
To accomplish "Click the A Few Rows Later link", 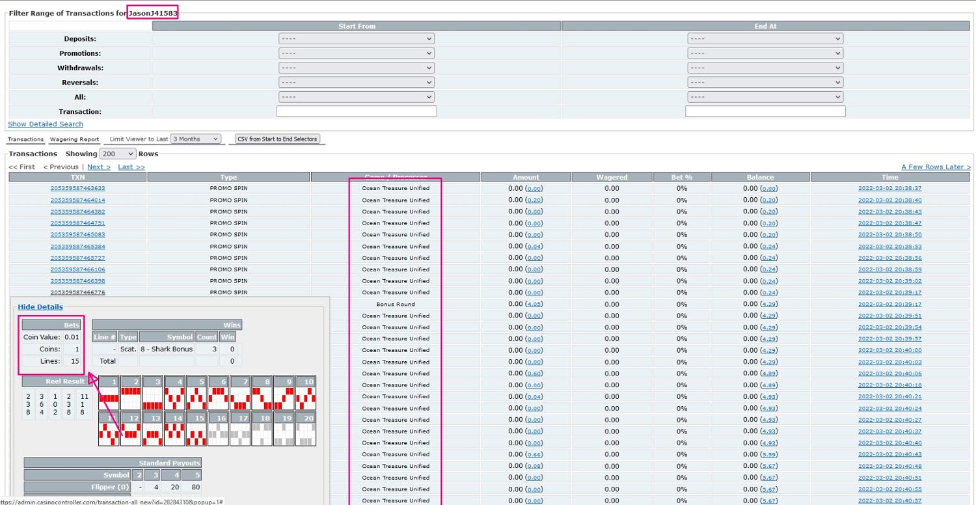I will tap(936, 167).
